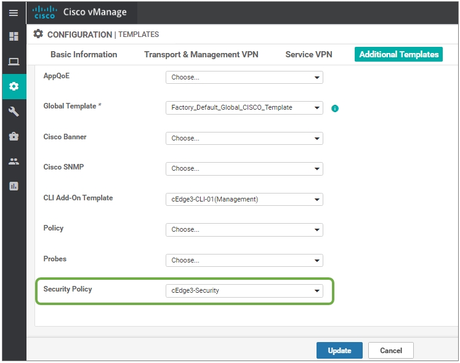
Task: Expand the Cisco Banner dropdown
Action: tap(244, 139)
